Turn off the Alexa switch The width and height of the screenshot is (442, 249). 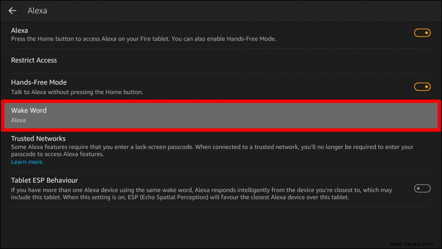point(422,33)
